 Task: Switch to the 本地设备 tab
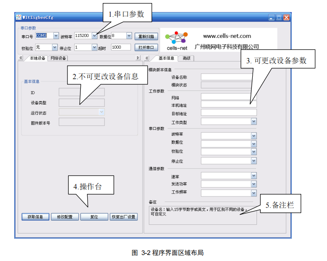37,58
